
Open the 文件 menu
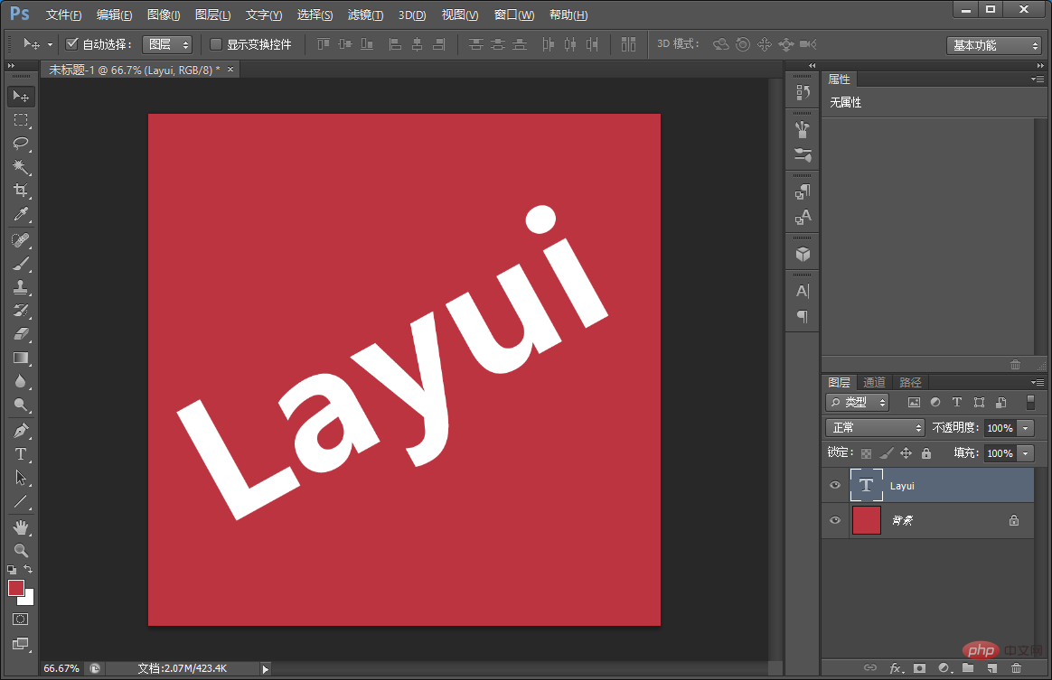coord(64,14)
